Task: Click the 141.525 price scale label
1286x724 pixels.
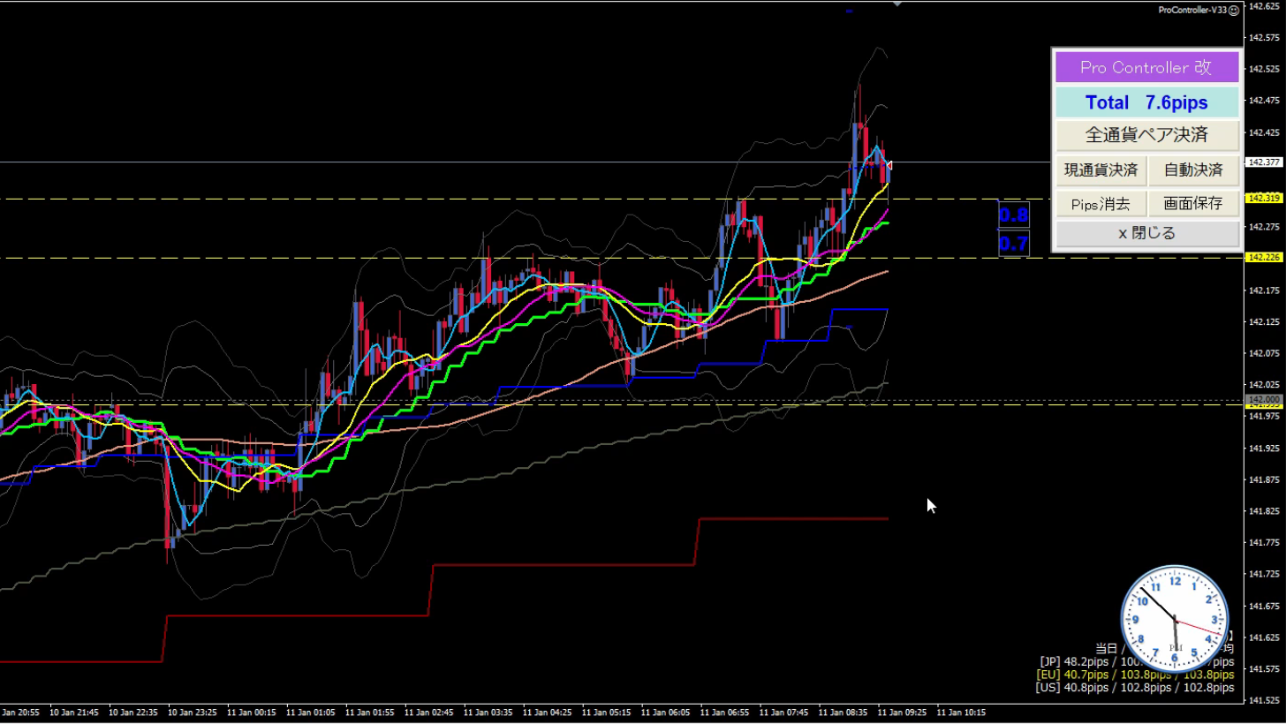Action: [1264, 701]
